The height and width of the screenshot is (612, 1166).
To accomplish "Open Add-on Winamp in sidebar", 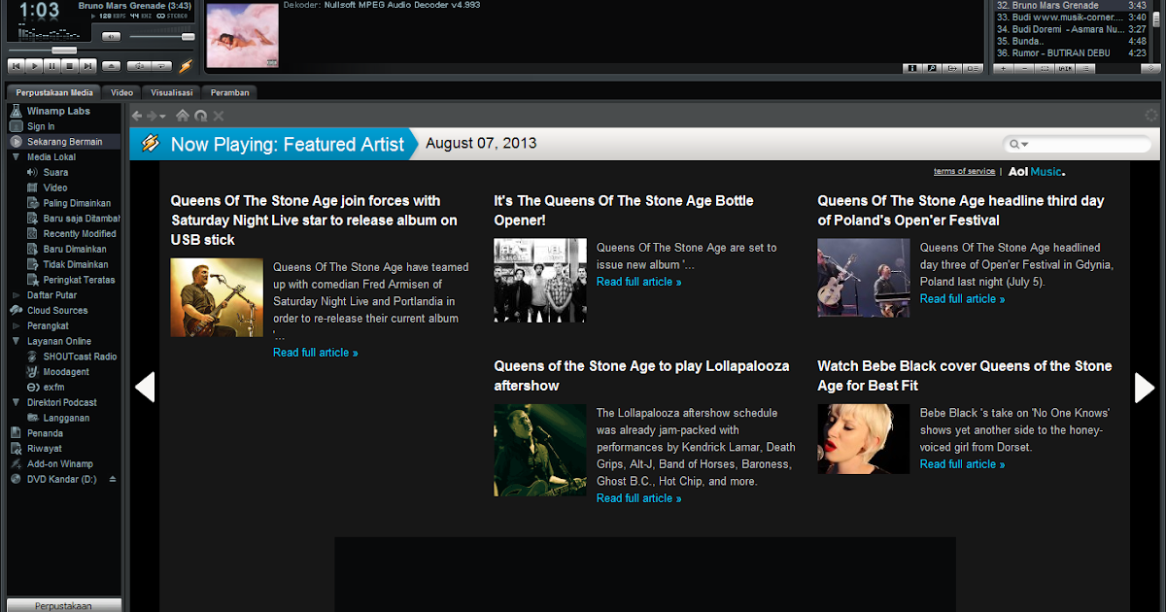I will pos(60,463).
